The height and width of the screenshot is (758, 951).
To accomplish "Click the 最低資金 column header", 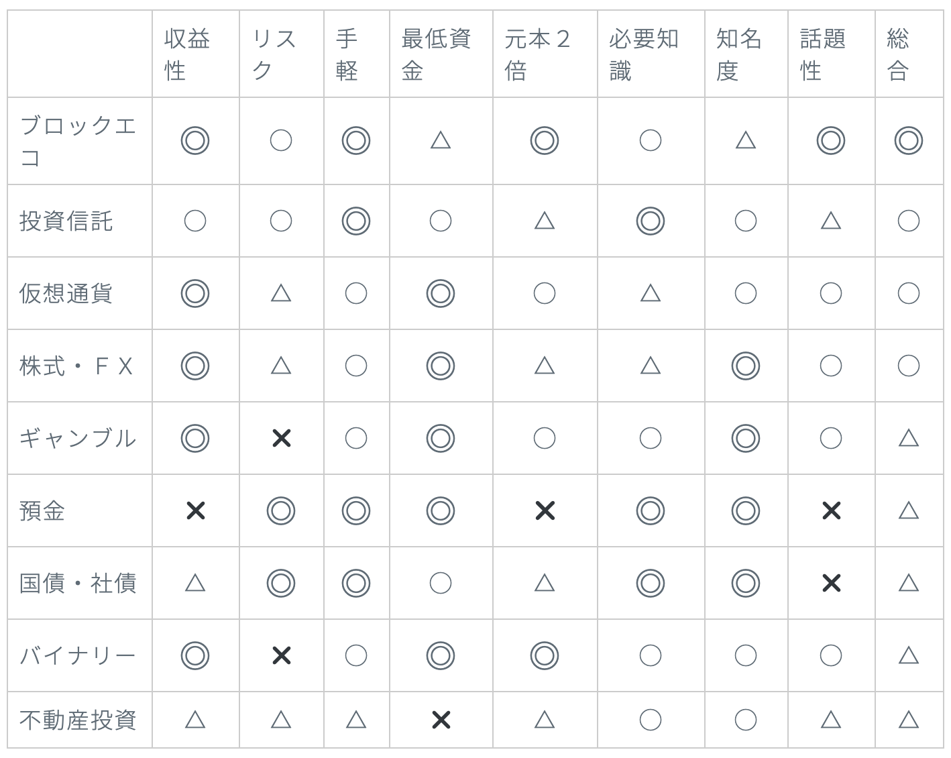I will (436, 54).
